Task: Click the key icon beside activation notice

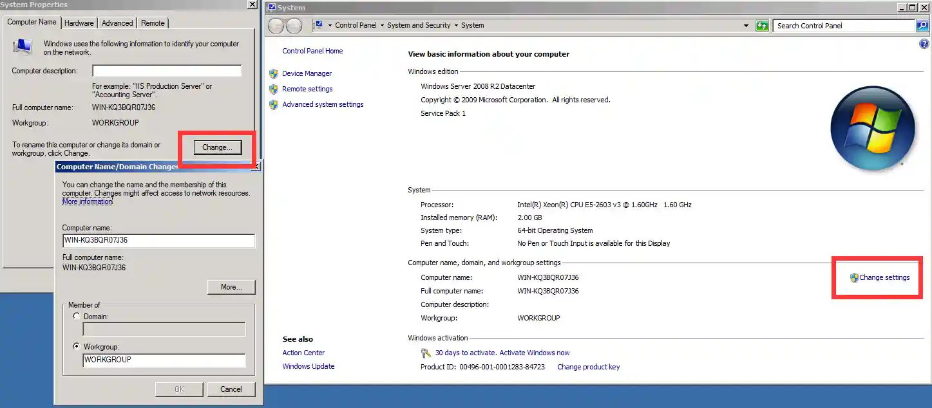Action: point(426,353)
